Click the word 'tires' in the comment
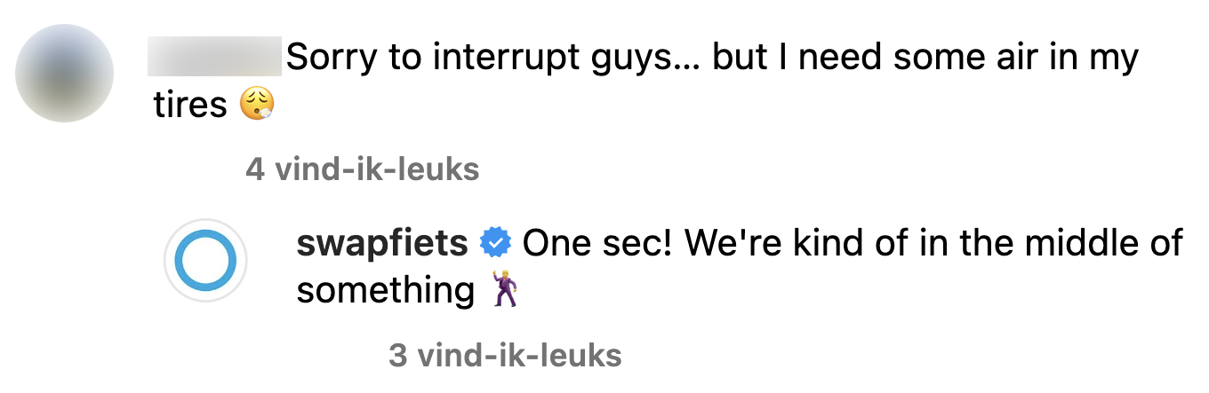 click(x=190, y=106)
